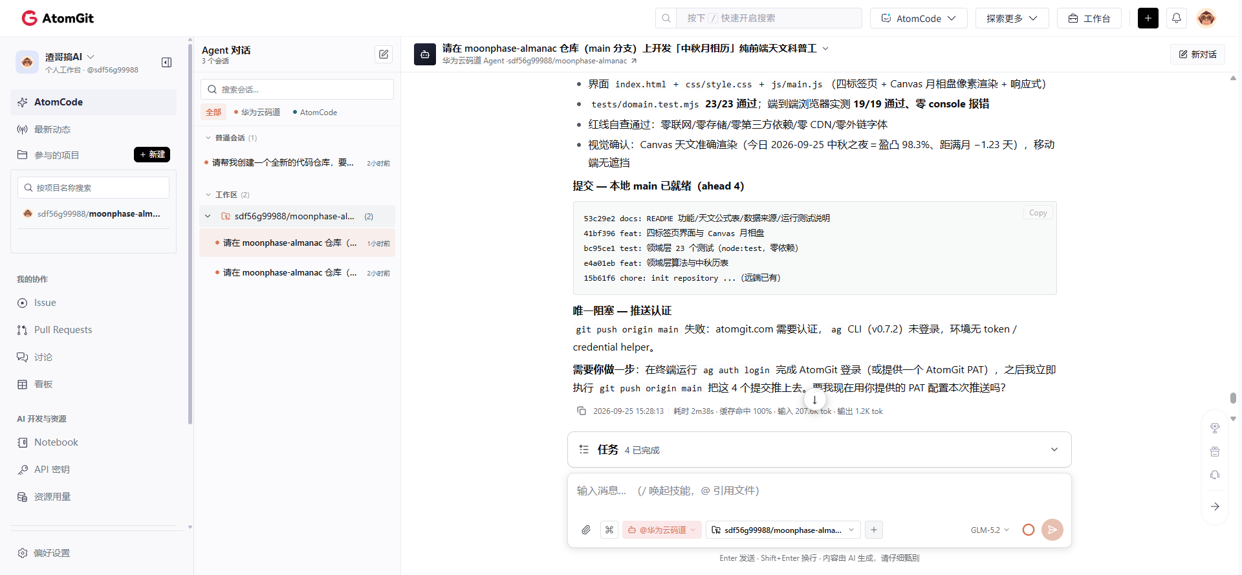This screenshot has width=1242, height=575.
Task: Collapse the 工作区 group
Action: (x=208, y=195)
